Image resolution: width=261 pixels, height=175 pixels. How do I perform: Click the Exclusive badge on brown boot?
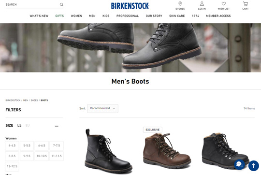(x=153, y=130)
